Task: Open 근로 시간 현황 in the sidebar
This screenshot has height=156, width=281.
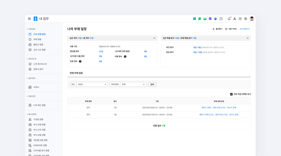Action: point(40,50)
